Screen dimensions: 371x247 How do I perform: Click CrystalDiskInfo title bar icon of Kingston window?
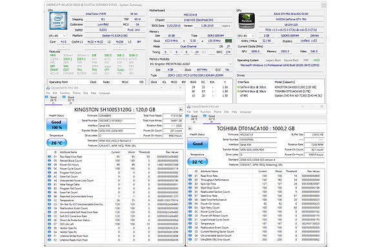48,88
